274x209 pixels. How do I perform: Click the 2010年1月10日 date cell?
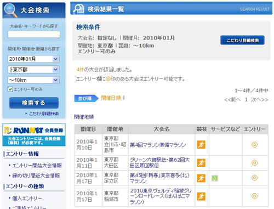click(x=88, y=145)
